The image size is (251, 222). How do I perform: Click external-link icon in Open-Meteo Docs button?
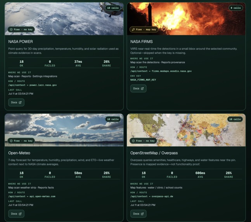coord(20,214)
